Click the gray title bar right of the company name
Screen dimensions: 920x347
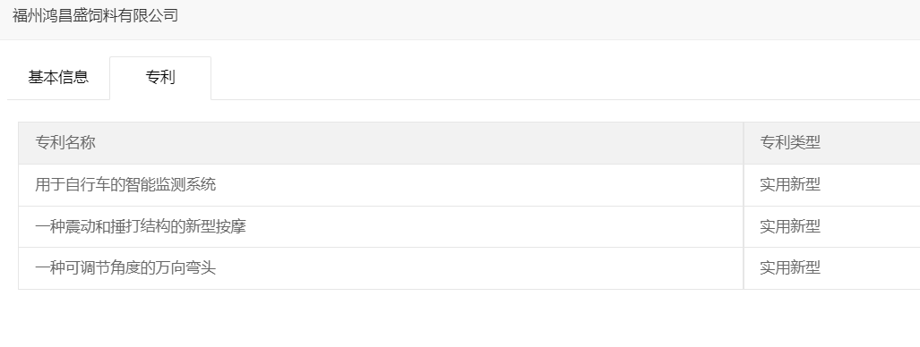[546, 18]
